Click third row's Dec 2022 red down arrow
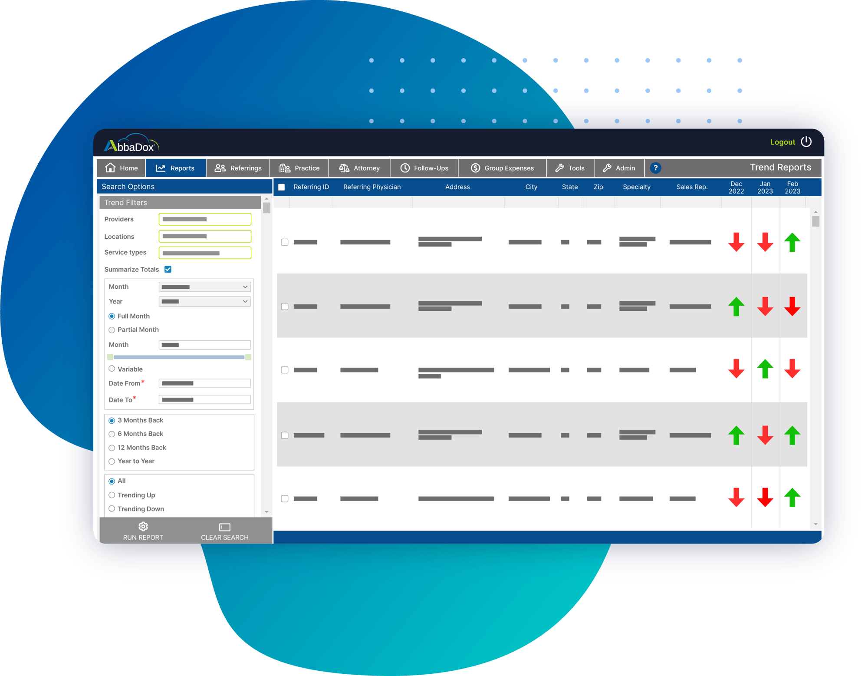This screenshot has width=868, height=676. [736, 369]
